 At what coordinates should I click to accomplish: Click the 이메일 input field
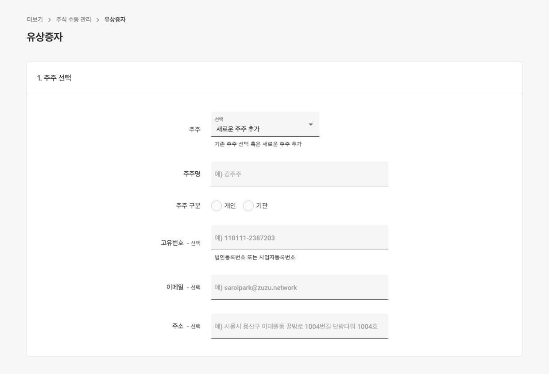299,287
